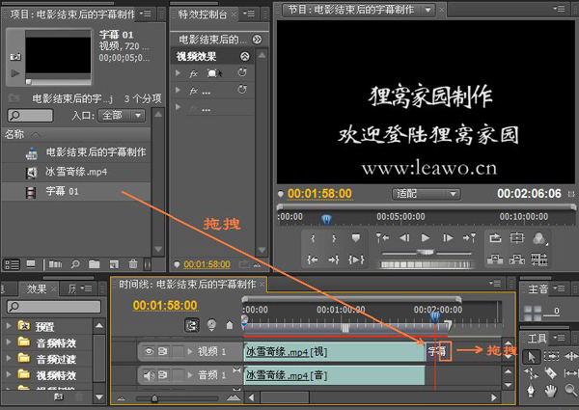Image resolution: width=579 pixels, height=410 pixels.
Task: Select the Selection arrow tool in Tools panel
Action: point(532,357)
